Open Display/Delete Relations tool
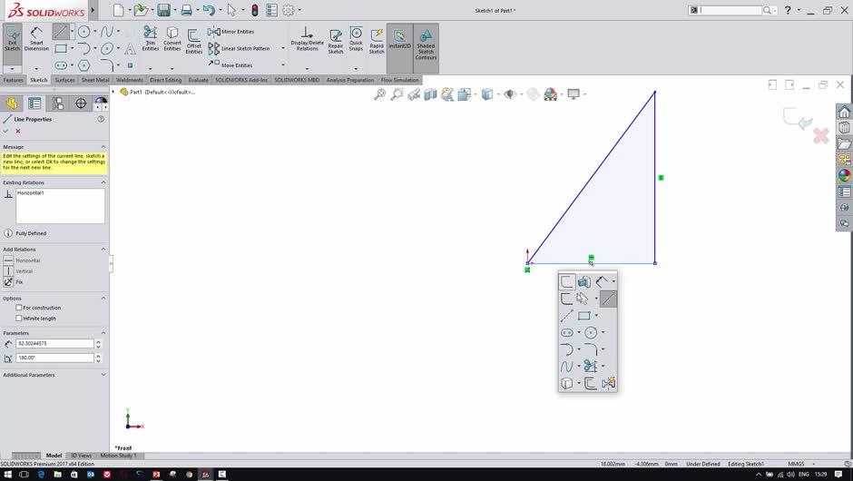The height and width of the screenshot is (481, 853). (307, 39)
